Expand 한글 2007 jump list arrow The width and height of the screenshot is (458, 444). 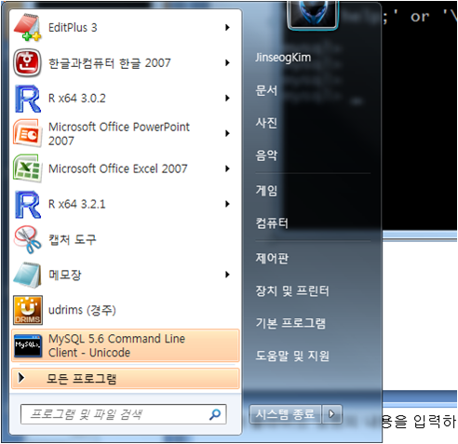click(x=227, y=62)
